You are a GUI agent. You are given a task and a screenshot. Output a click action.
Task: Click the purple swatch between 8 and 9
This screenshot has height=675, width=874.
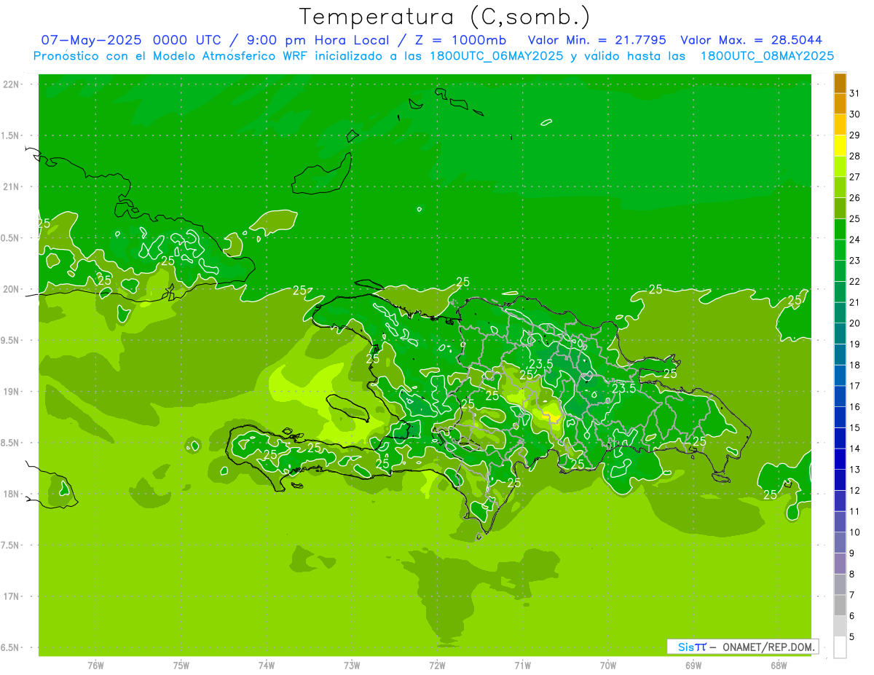pyautogui.click(x=840, y=564)
